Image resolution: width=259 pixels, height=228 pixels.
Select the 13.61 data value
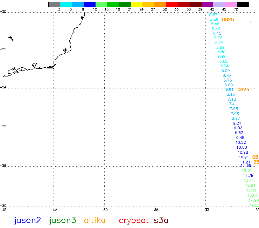tap(252, 195)
